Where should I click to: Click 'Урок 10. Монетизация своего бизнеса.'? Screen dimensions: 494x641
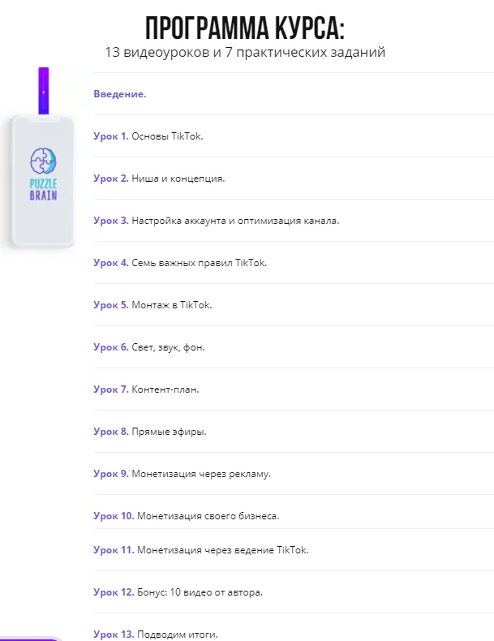click(187, 516)
